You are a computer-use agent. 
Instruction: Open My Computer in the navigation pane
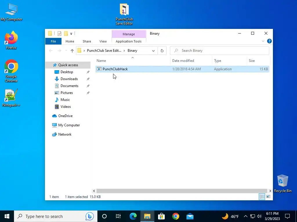(x=69, y=125)
